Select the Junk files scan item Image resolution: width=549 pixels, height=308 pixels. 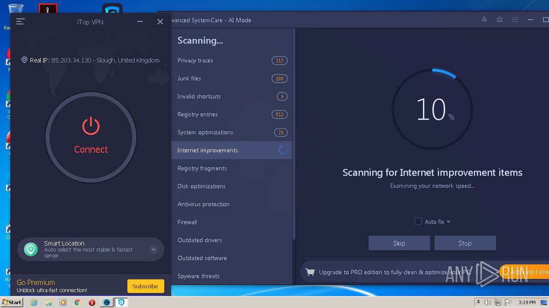point(232,78)
